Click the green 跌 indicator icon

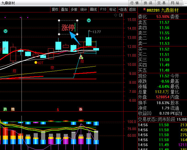point(5,109)
